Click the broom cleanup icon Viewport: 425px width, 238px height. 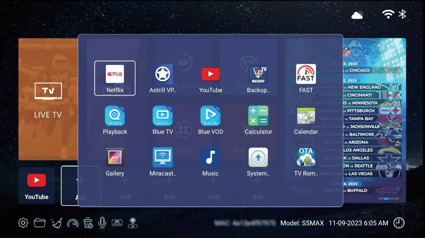point(57,223)
